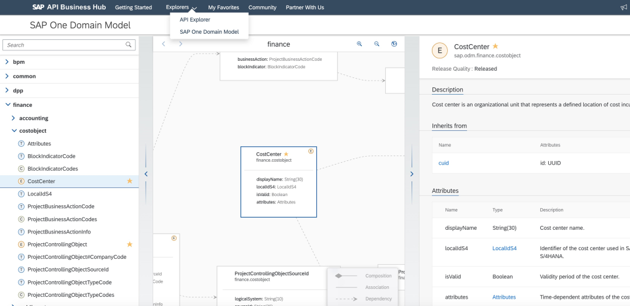Toggle favorite star beside CostCenter in tree
The image size is (630, 306).
click(129, 181)
